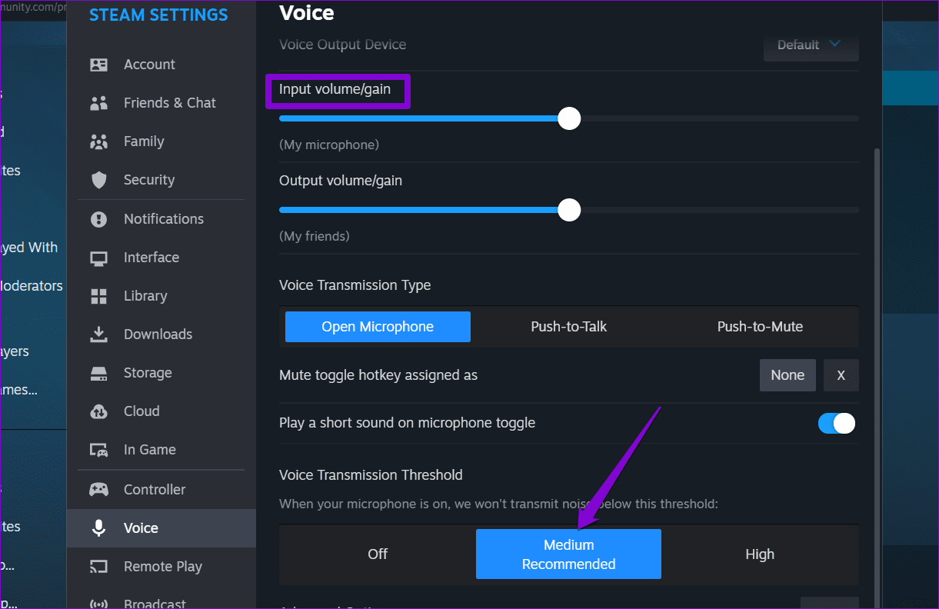Screen dimensions: 939x609
Task: Open the Friends & Chat section icon
Action: 98,102
